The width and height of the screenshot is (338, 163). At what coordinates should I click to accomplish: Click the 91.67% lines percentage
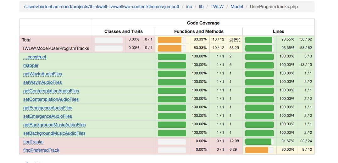288,141
